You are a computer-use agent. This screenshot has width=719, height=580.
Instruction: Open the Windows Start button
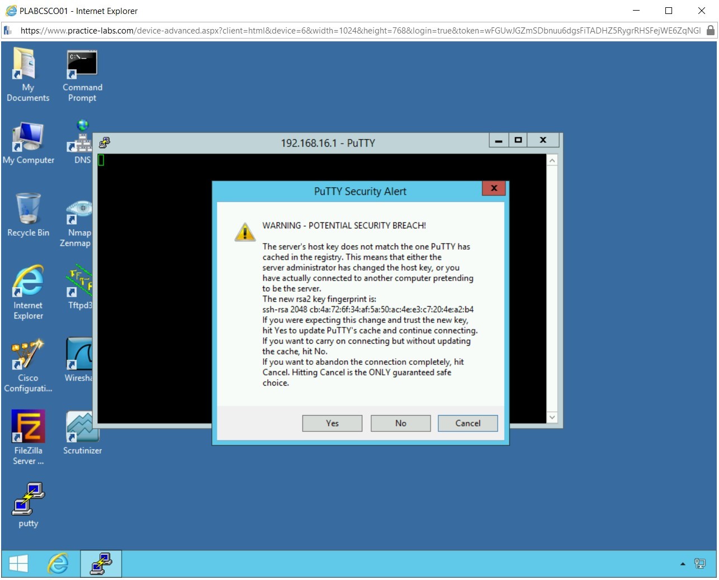coord(18,563)
